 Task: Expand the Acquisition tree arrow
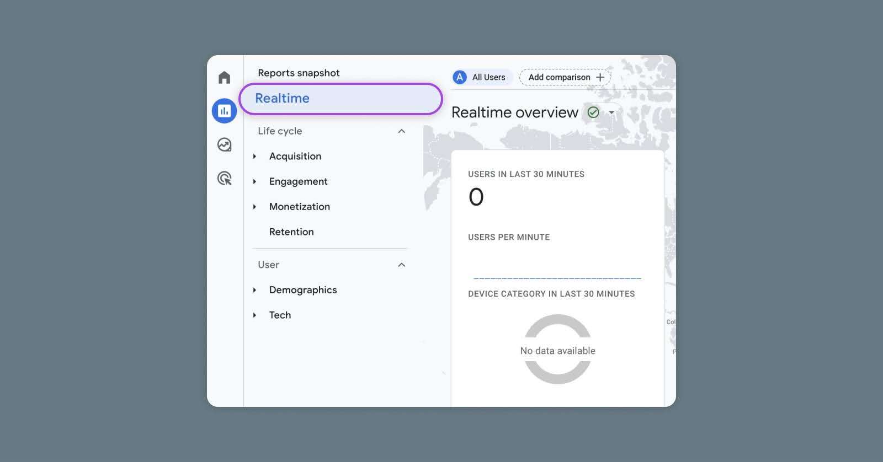tap(254, 157)
